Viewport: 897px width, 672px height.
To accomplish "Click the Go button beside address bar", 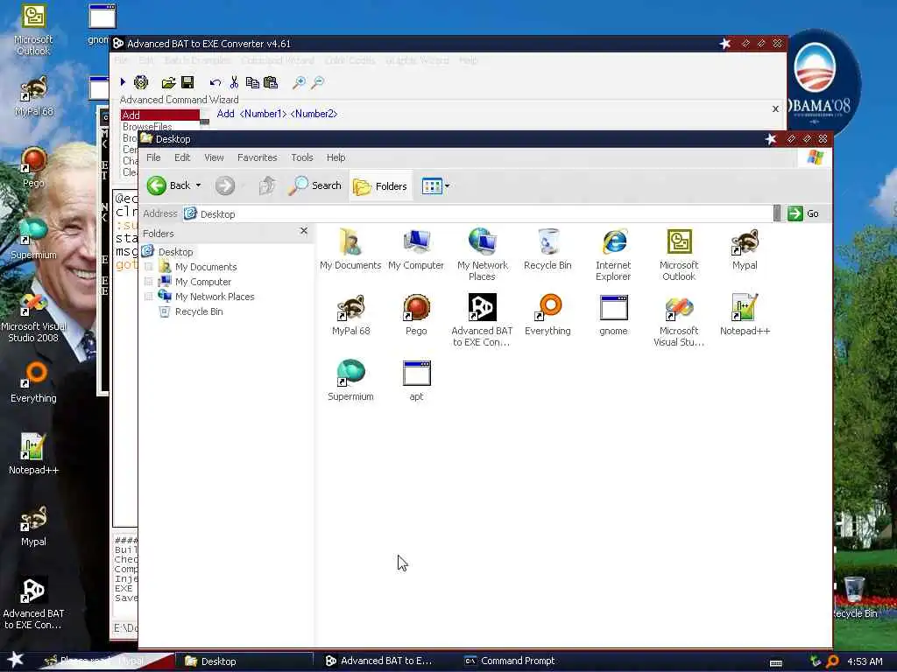I will point(803,213).
